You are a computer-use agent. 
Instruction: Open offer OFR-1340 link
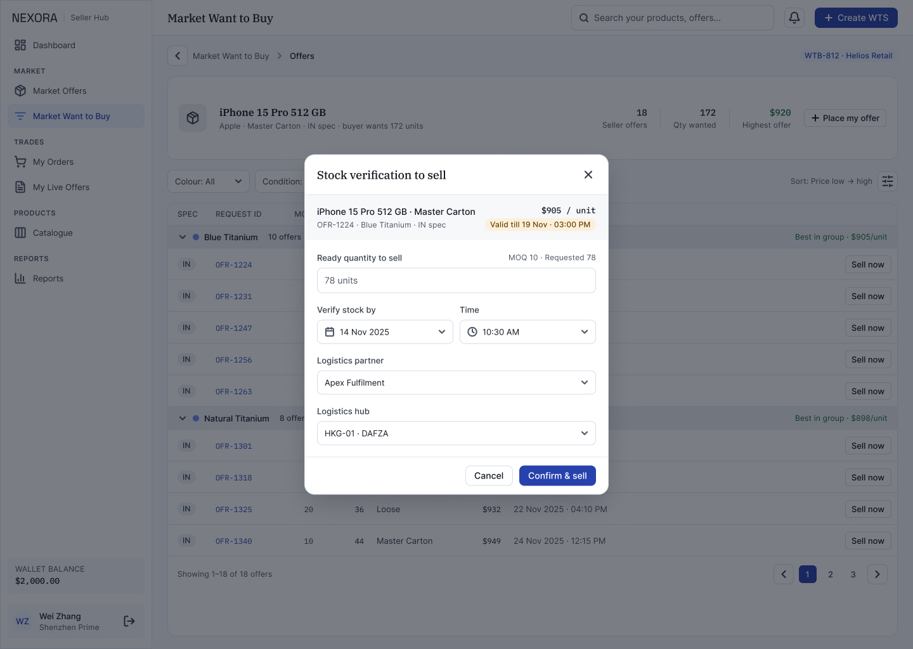234,541
